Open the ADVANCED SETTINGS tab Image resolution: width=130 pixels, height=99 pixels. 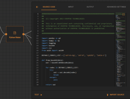(x=116, y=7)
